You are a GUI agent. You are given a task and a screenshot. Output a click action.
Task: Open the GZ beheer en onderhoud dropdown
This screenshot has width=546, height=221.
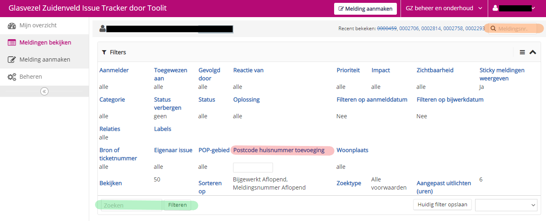pos(444,8)
